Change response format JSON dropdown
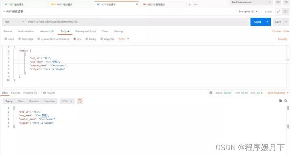 coord(67,101)
